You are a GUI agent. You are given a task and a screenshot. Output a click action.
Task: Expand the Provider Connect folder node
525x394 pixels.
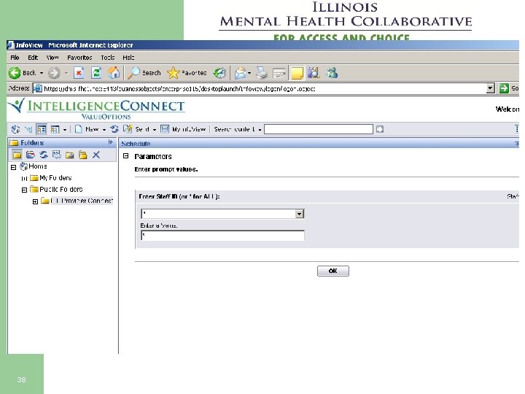coord(35,201)
